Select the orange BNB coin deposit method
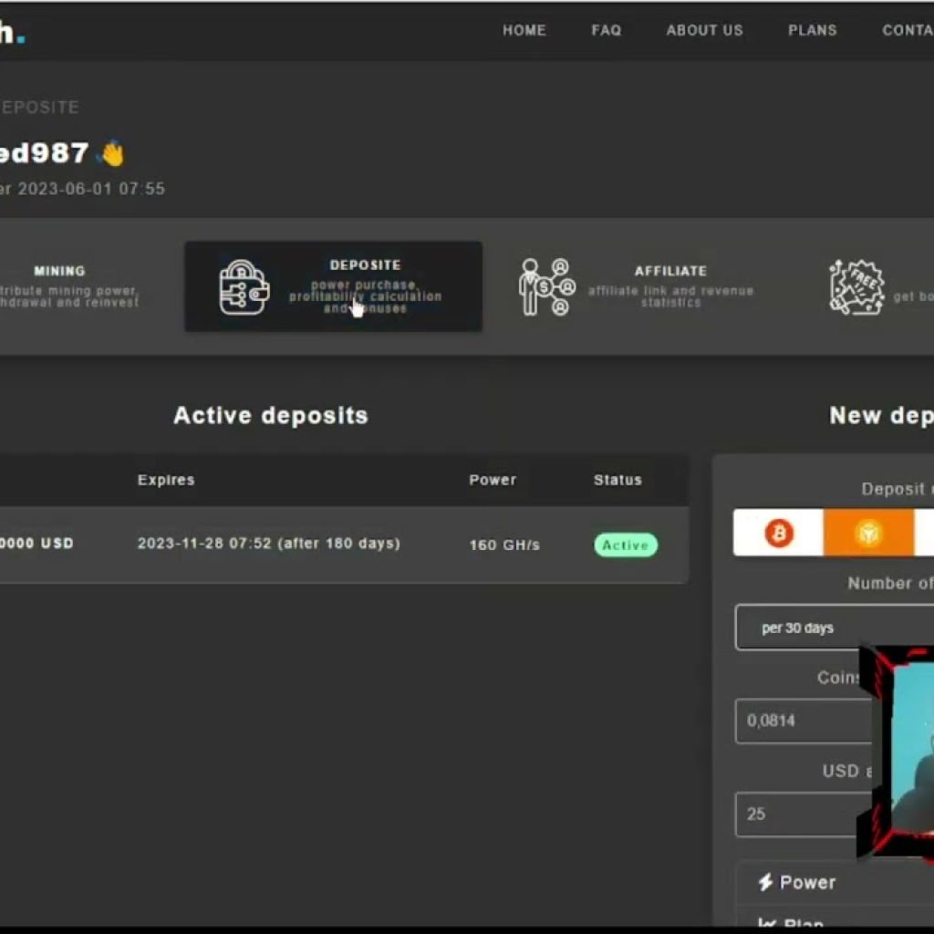Viewport: 934px width, 934px height. tap(867, 533)
